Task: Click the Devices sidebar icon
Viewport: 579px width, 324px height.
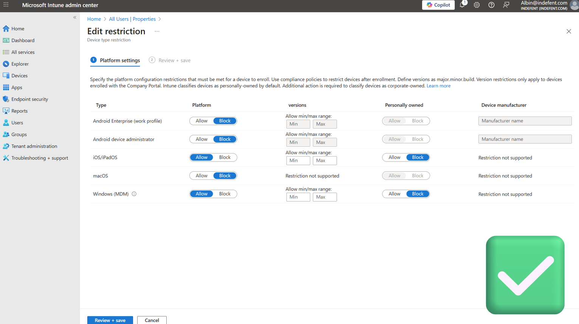Action: click(6, 76)
